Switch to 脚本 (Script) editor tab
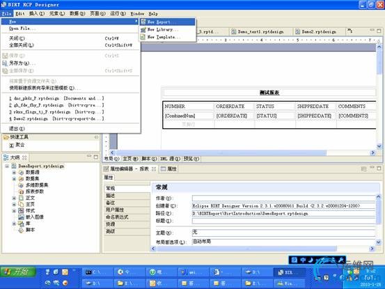The width and height of the screenshot is (385, 289). tap(149, 159)
